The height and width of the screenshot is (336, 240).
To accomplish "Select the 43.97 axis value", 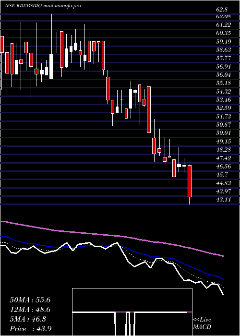I will coord(224,192).
